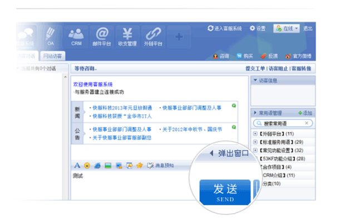Screen dimensions: 340x219
Task: Click the 购买 cart link
Action: pos(245,56)
